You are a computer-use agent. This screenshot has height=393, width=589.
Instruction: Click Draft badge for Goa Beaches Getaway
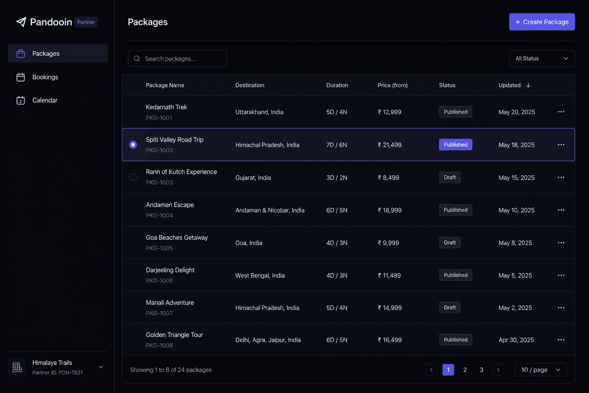[x=450, y=243]
